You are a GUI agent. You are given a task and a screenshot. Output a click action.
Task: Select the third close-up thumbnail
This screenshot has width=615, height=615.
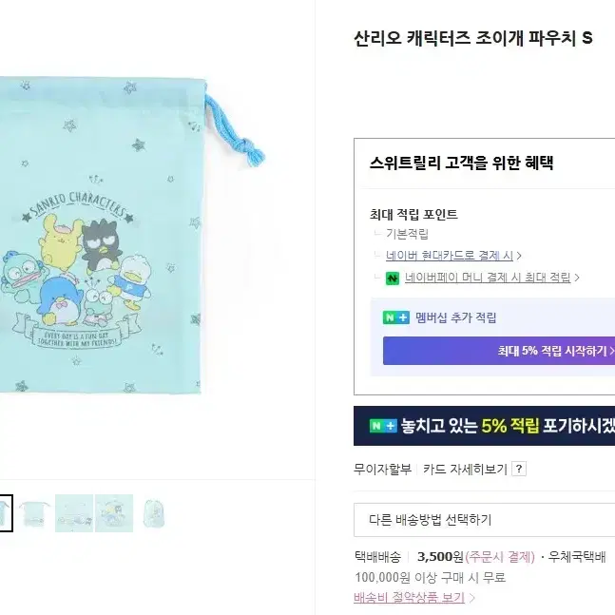coord(74,513)
